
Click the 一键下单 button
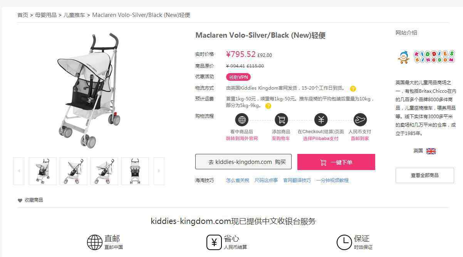coord(336,162)
